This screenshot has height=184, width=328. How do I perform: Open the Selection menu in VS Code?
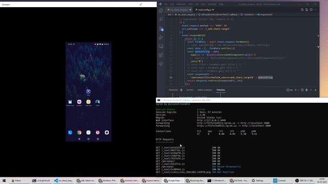(x=181, y=4)
